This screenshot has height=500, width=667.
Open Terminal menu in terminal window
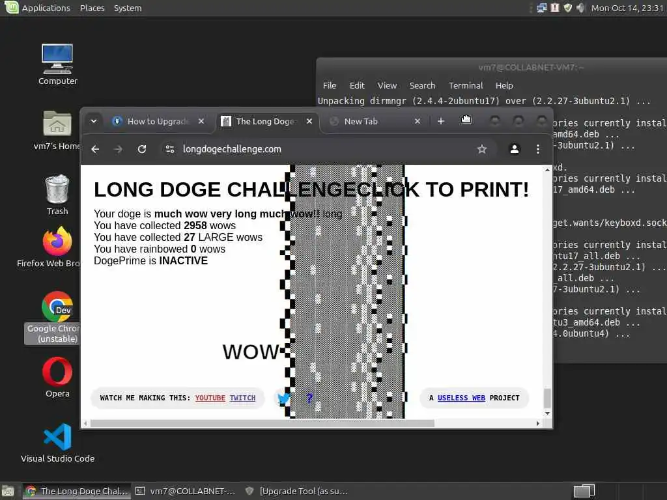point(465,85)
